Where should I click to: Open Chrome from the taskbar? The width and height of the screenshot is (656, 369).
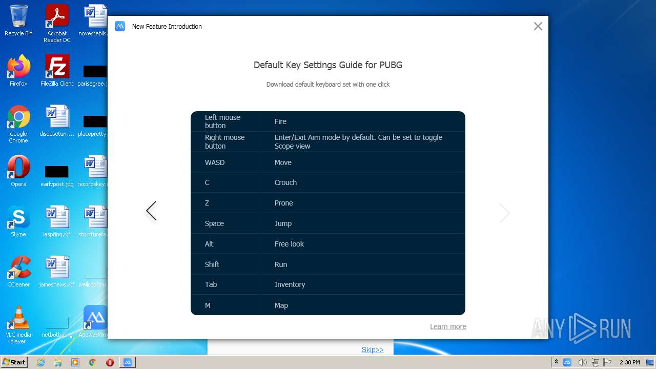(93, 362)
